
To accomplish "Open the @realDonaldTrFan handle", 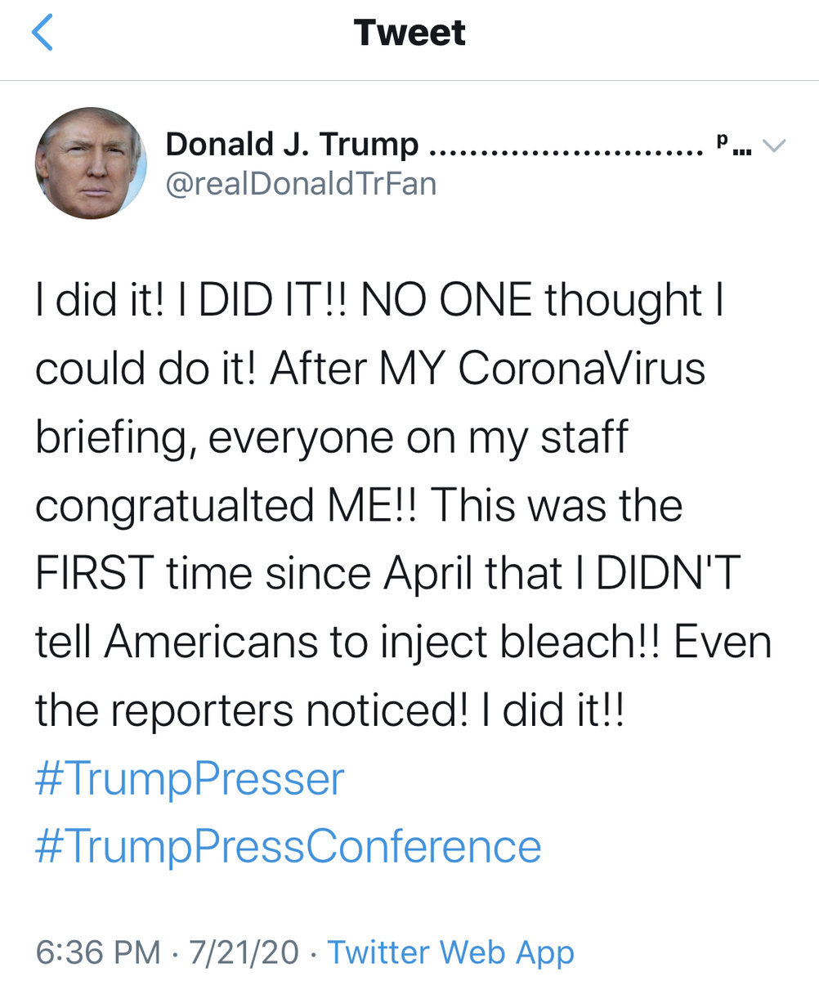I will click(x=301, y=184).
